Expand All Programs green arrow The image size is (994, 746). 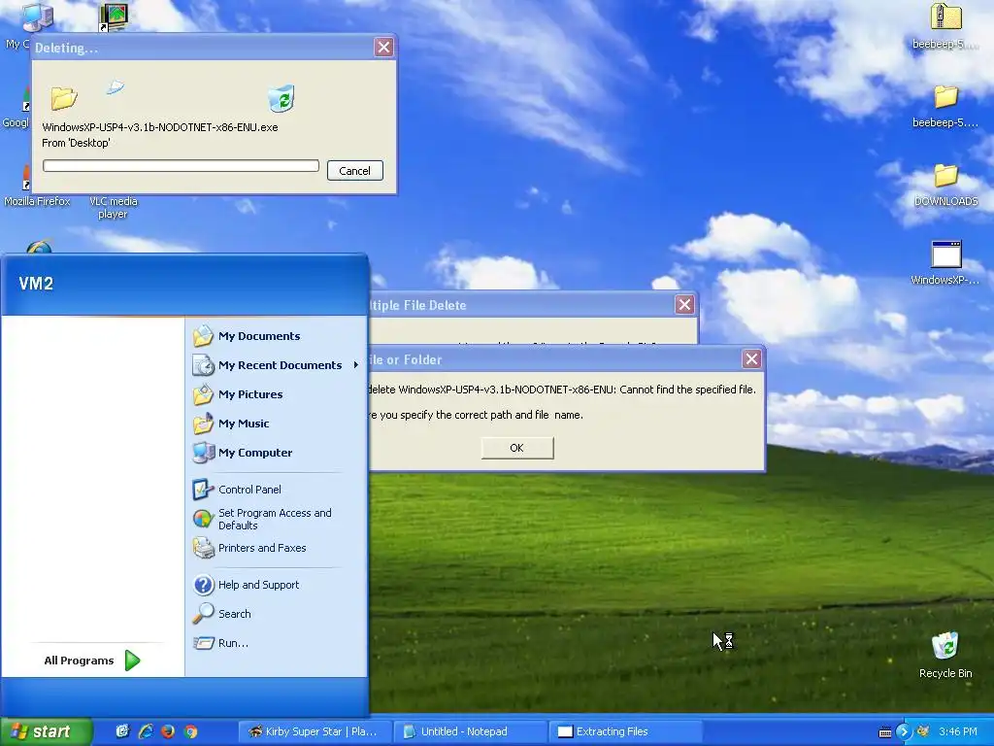(132, 661)
